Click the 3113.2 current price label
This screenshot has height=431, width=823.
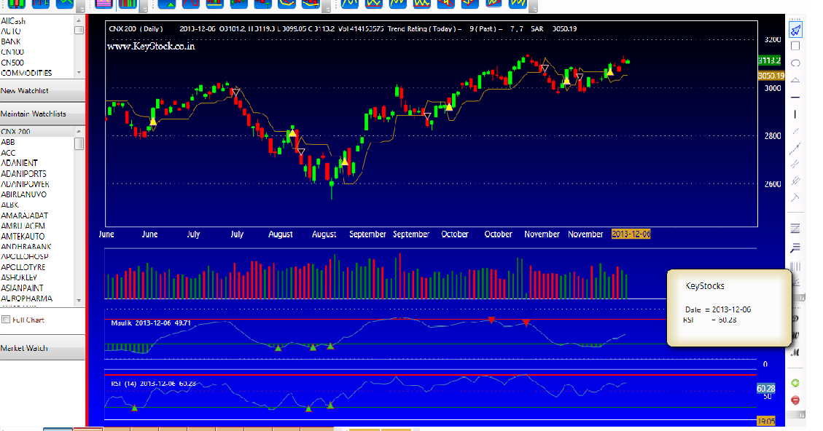(x=770, y=61)
